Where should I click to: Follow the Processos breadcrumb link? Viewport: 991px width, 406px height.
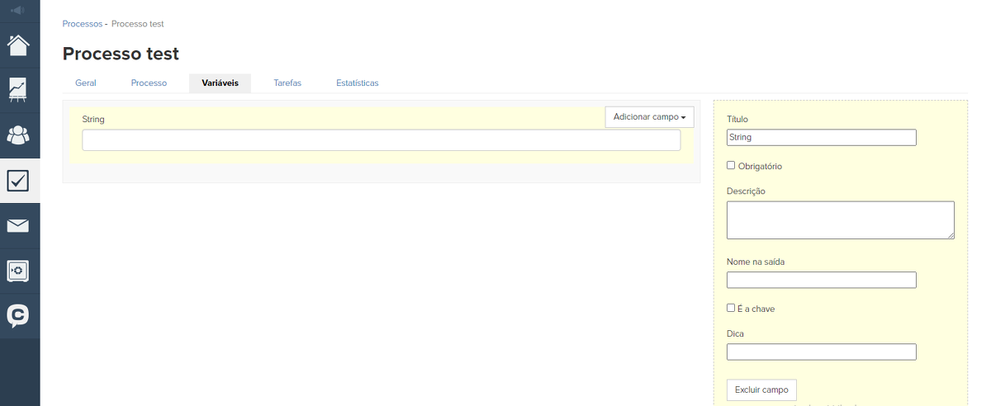coord(83,24)
